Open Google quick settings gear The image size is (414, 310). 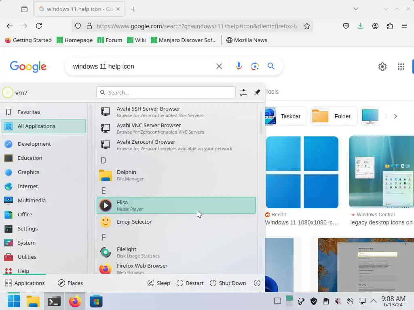[x=382, y=67]
